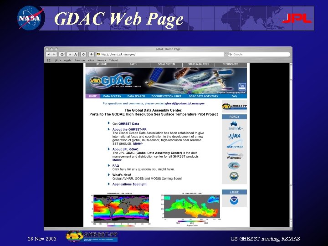Click the round NAVOCEANO seal logo in sidebar
Viewport: 328px width, 246px height.
click(x=234, y=176)
